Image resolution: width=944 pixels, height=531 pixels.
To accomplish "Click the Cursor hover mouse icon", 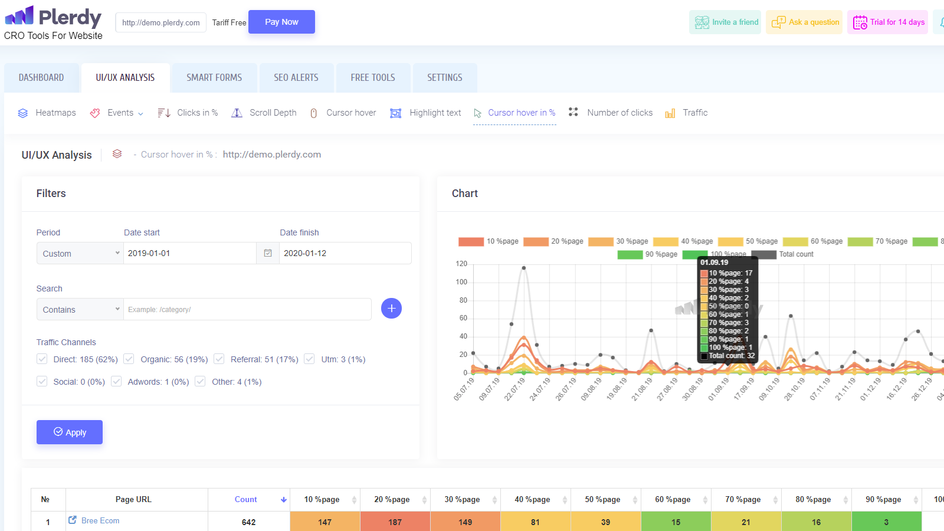I will tap(314, 113).
